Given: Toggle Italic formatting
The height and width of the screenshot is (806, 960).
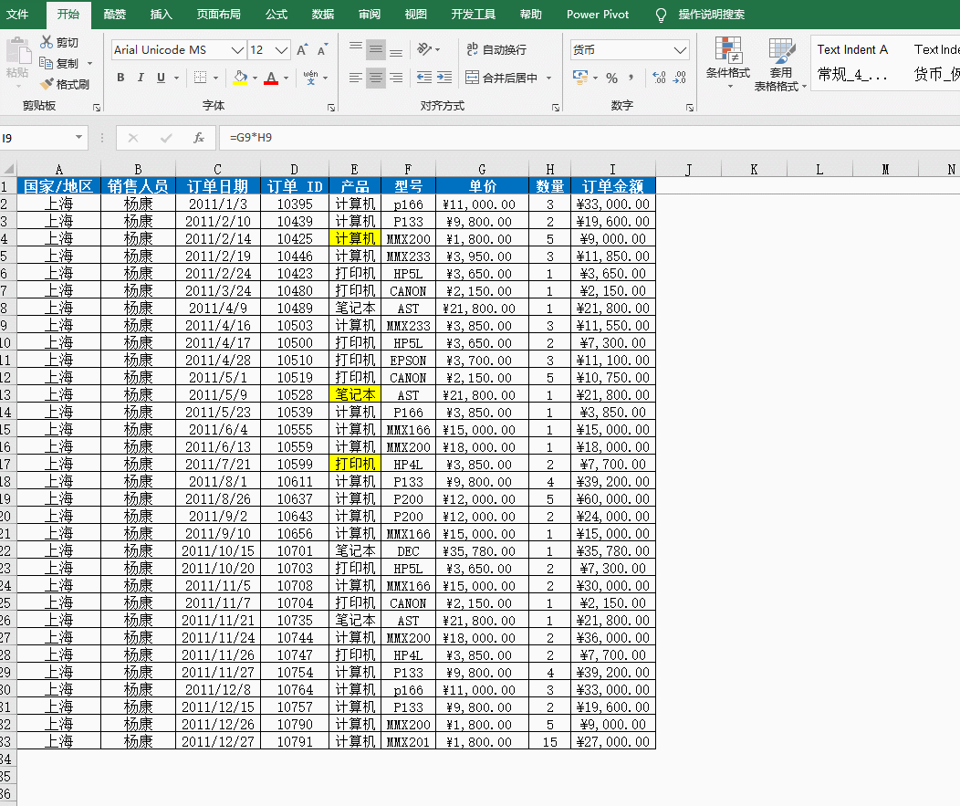Looking at the screenshot, I should (x=141, y=79).
